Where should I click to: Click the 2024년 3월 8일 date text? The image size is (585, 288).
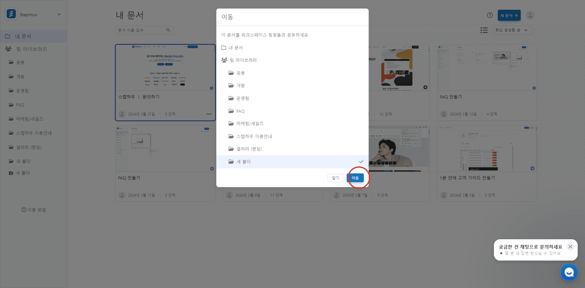click(248, 195)
